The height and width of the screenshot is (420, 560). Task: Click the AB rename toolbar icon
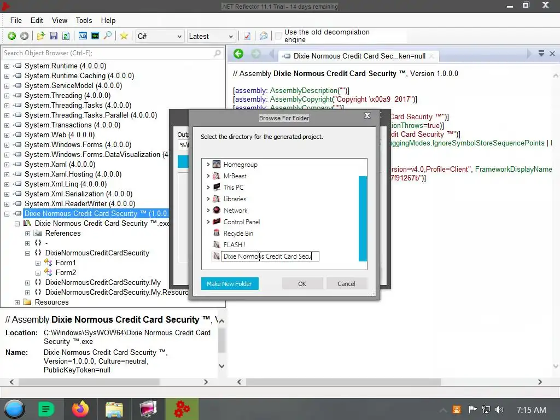pos(83,36)
